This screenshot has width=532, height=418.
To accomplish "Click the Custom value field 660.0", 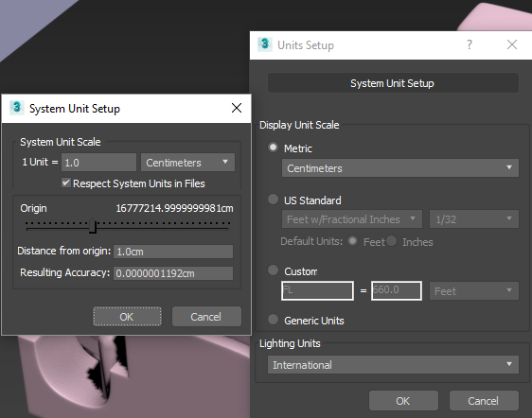I will coord(397,290).
